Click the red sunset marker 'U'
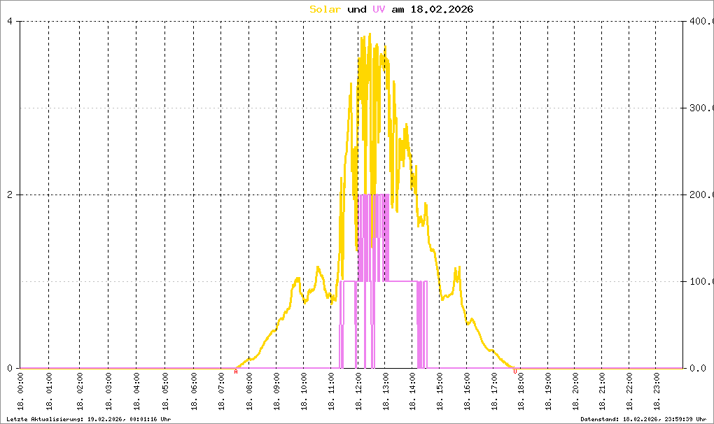The image size is (714, 424). pyautogui.click(x=515, y=372)
